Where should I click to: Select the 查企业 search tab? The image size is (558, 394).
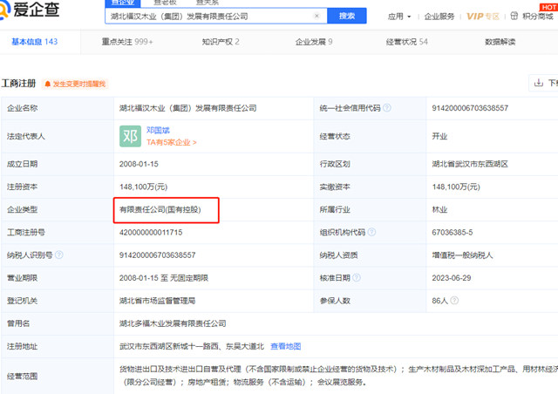[x=123, y=3]
